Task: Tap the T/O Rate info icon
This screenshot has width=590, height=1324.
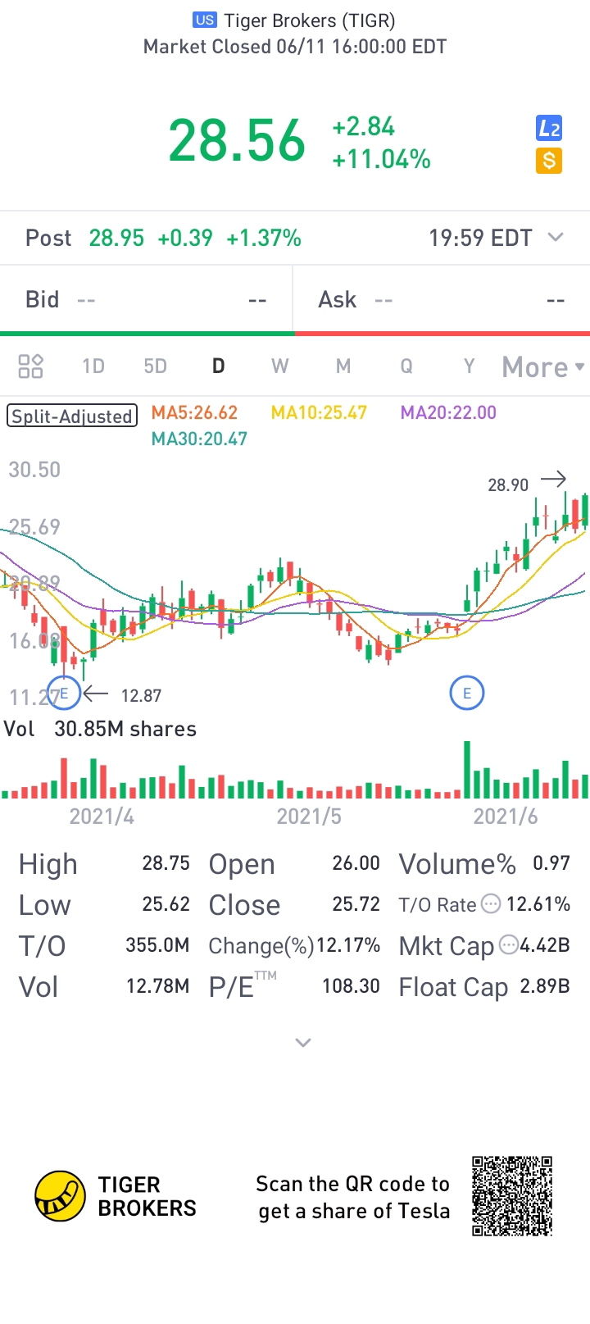Action: point(490,904)
